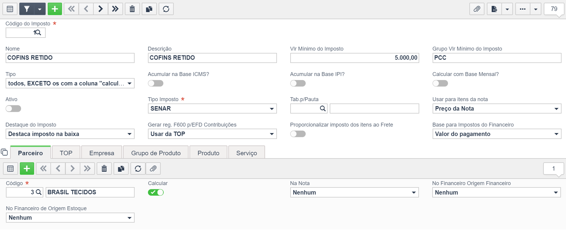Go to first record in top toolbar
Viewport: 566px width, 238px height.
click(x=71, y=9)
